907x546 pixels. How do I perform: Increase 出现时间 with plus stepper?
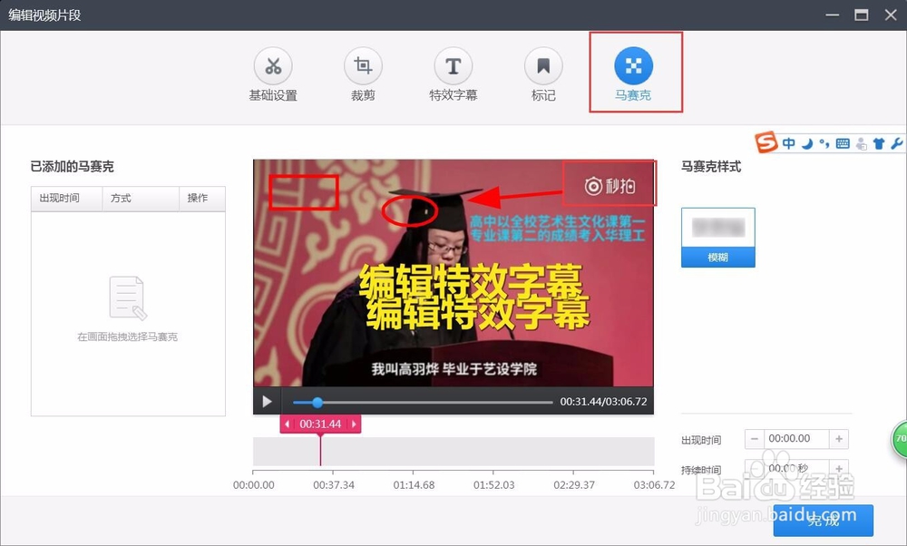(x=838, y=438)
